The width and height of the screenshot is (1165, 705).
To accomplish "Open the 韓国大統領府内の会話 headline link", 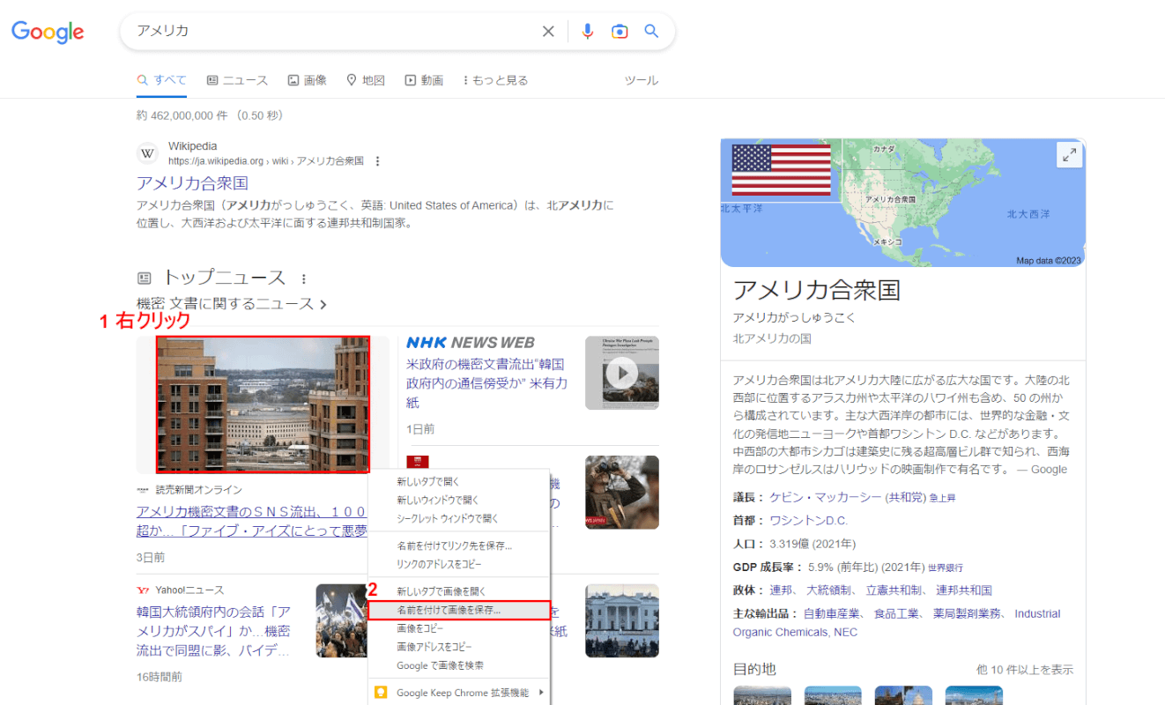I will [214, 632].
